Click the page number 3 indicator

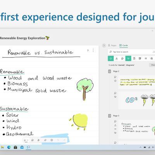(88, 50)
